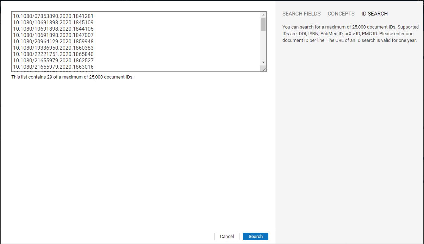Image resolution: width=424 pixels, height=244 pixels.
Task: Click the DOI line ending 1859948
Action: (53, 41)
